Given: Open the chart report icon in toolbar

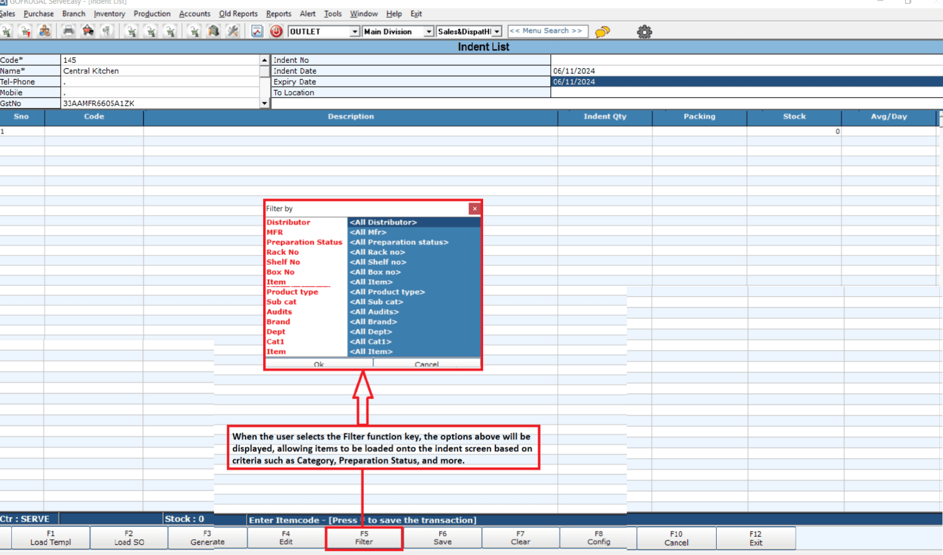Looking at the screenshot, I should pos(257,31).
